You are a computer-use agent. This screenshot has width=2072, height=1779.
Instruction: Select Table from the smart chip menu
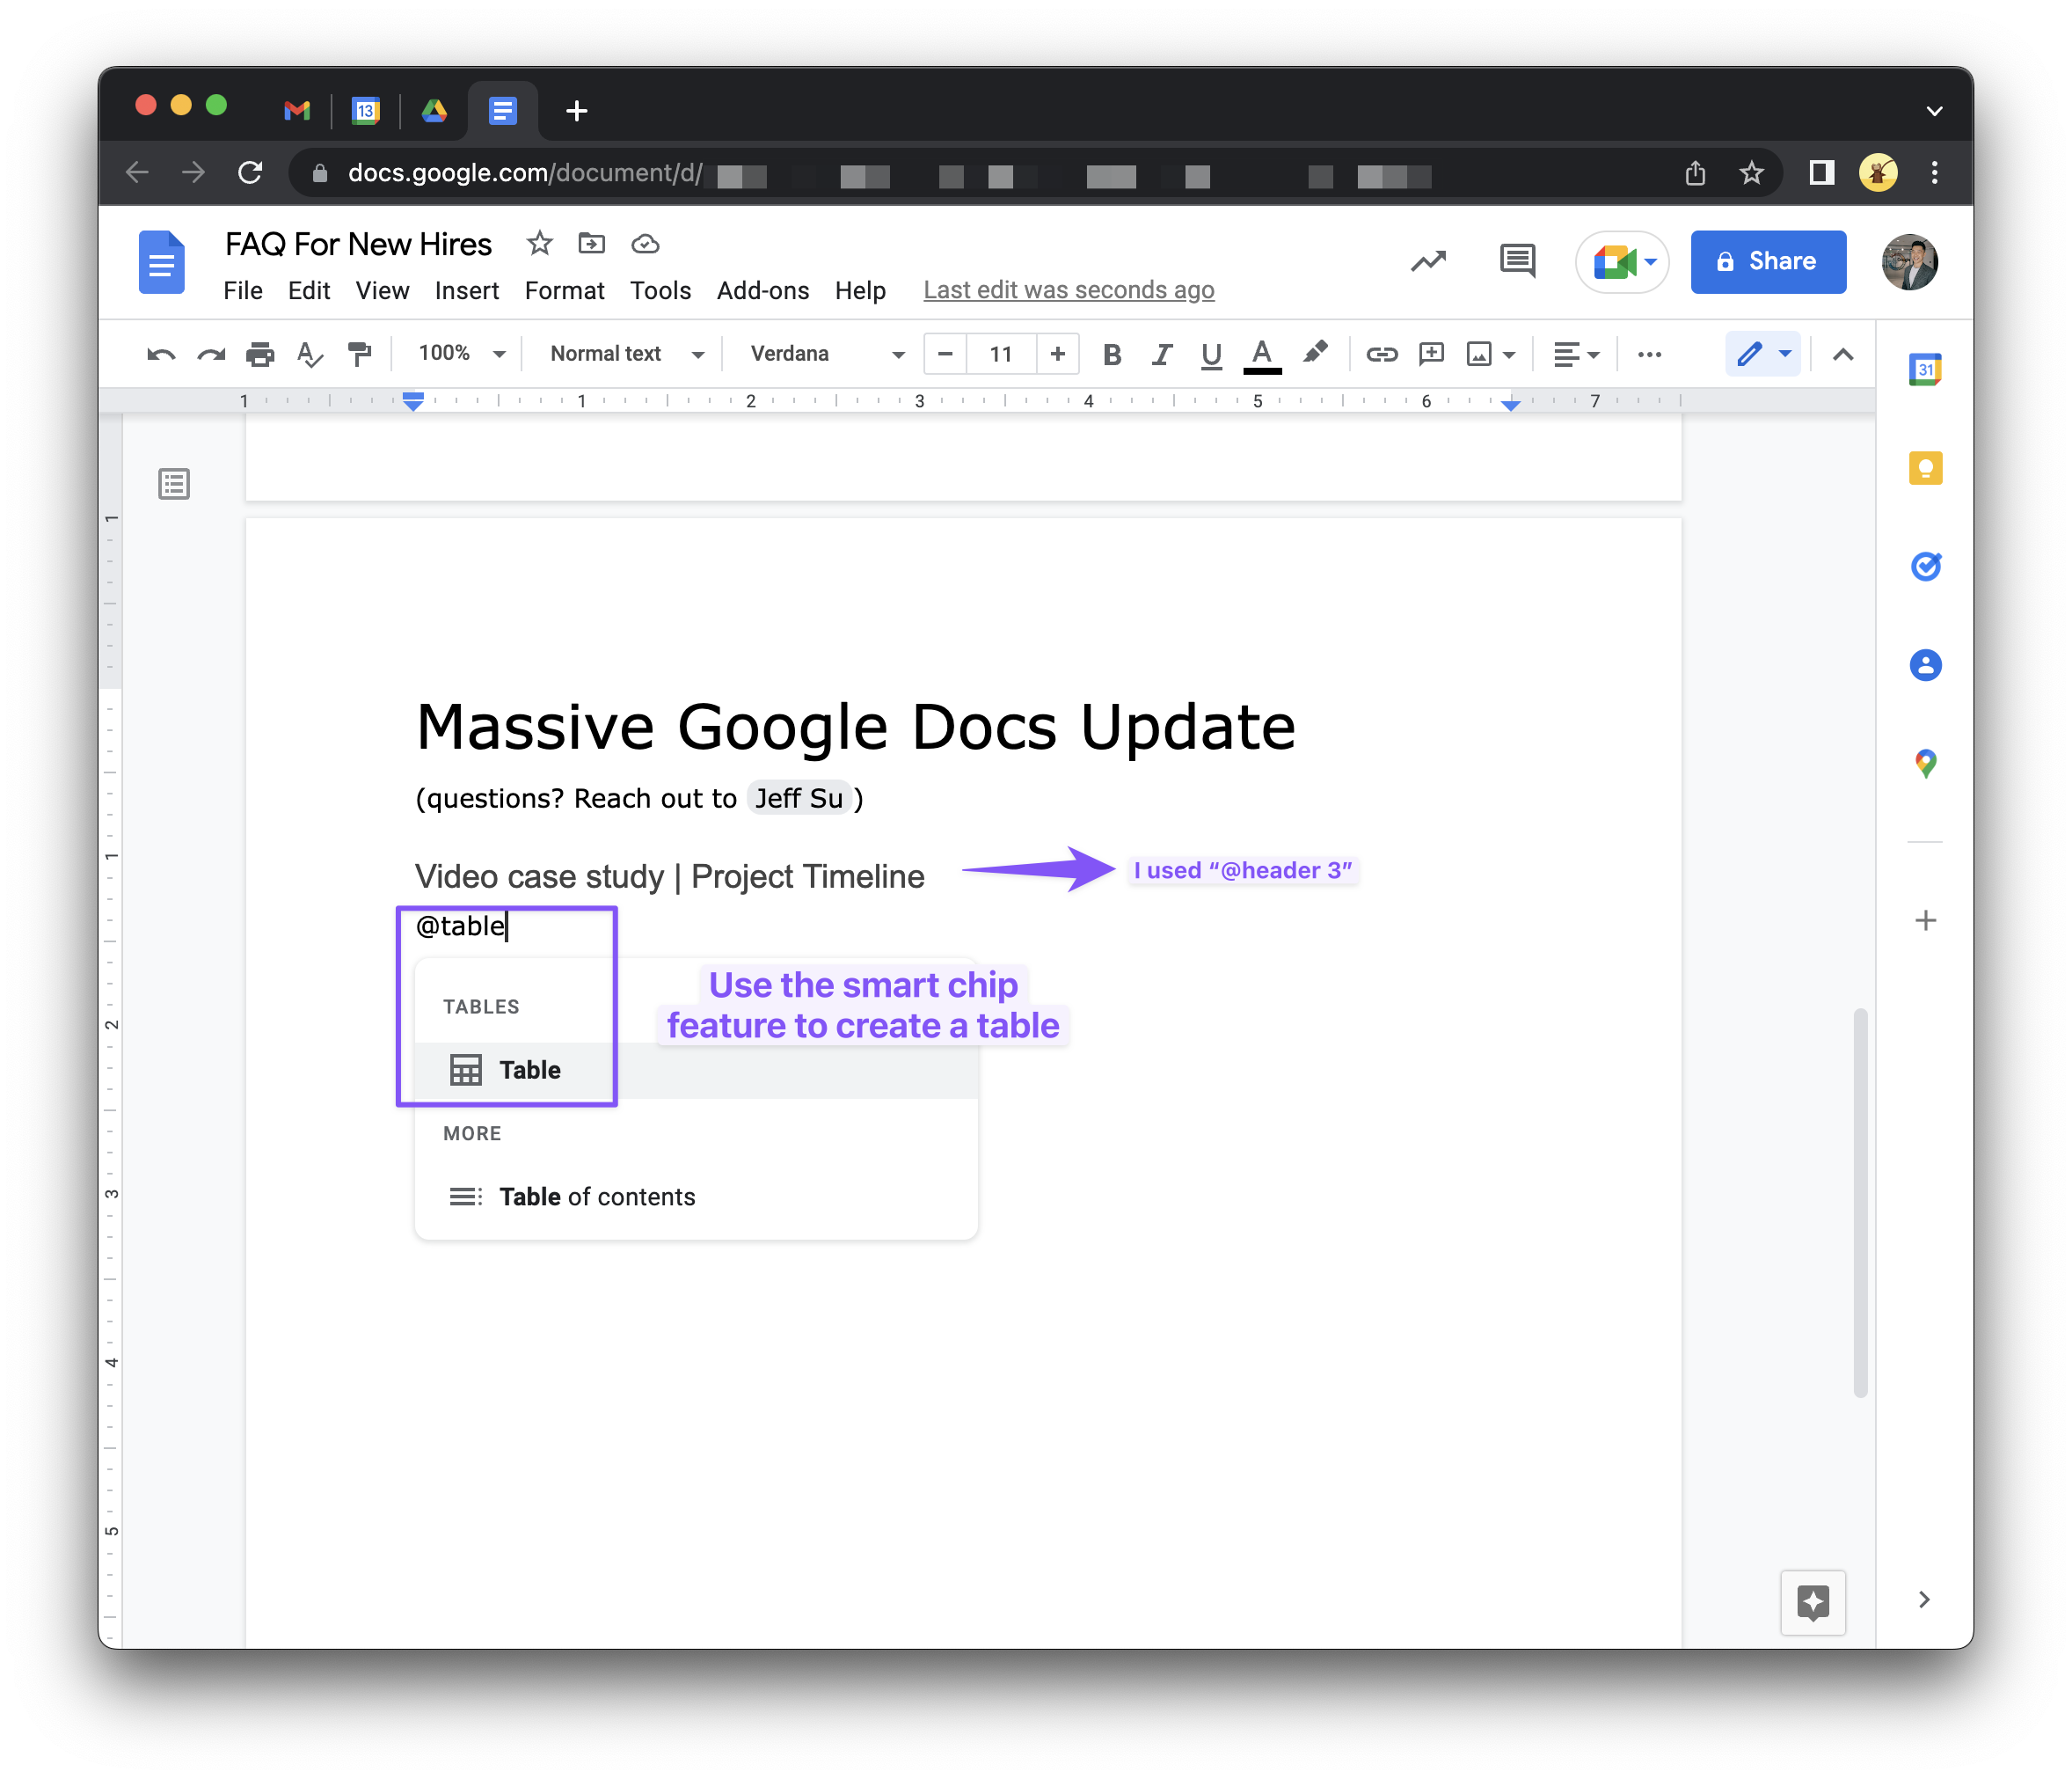pos(696,1070)
